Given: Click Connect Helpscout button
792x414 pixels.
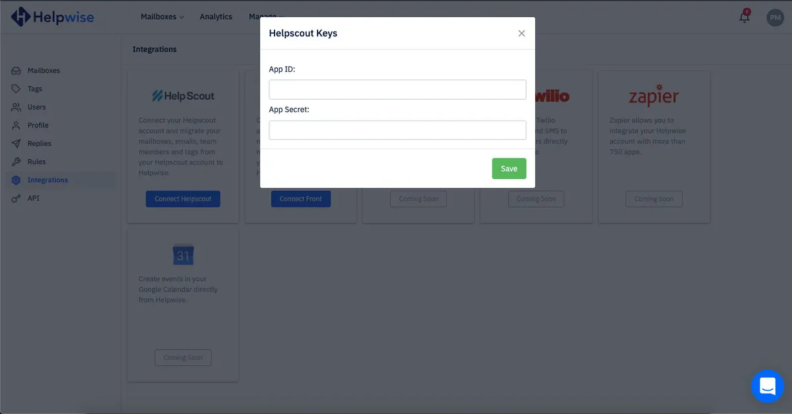Looking at the screenshot, I should click(183, 199).
